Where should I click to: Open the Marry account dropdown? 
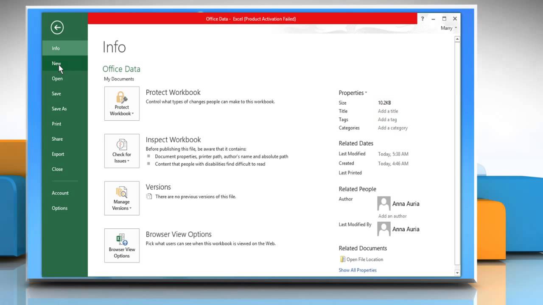(449, 28)
